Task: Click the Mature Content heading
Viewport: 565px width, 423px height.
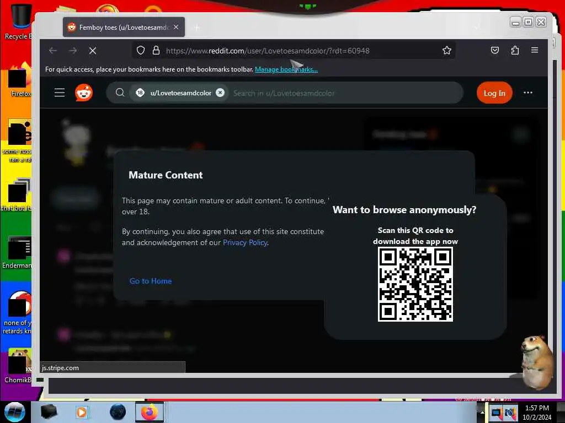Action: coord(166,175)
